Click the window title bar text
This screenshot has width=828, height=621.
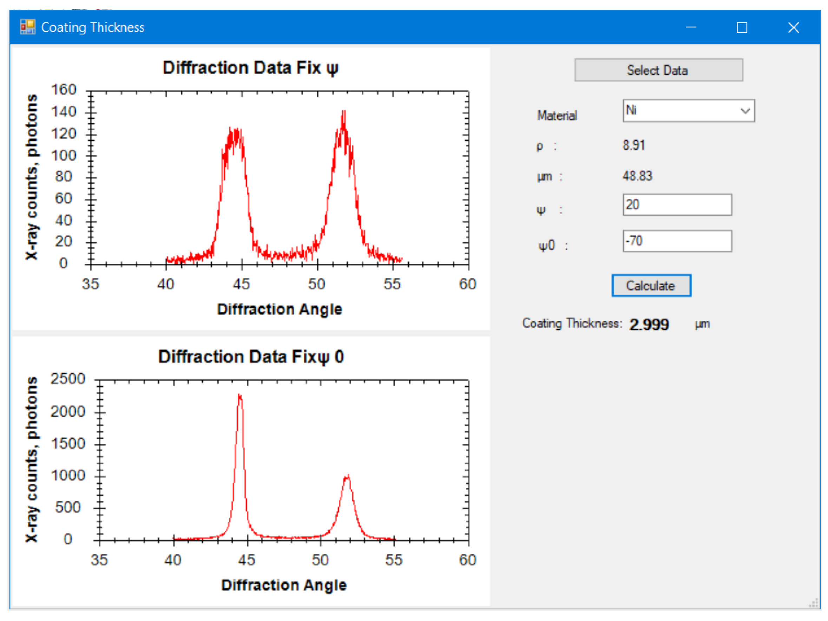(92, 27)
